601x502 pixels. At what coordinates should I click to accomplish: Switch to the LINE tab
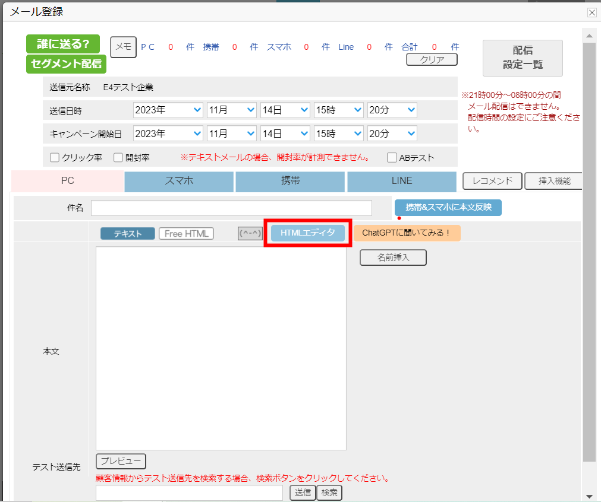coord(402,181)
